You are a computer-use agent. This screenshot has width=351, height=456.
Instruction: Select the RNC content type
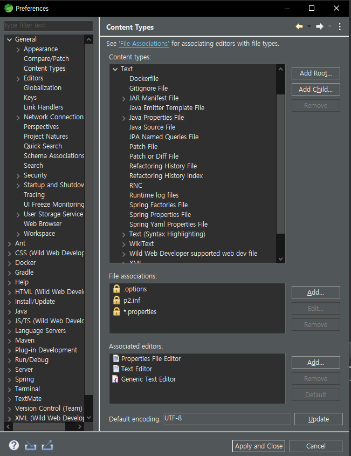coord(136,186)
